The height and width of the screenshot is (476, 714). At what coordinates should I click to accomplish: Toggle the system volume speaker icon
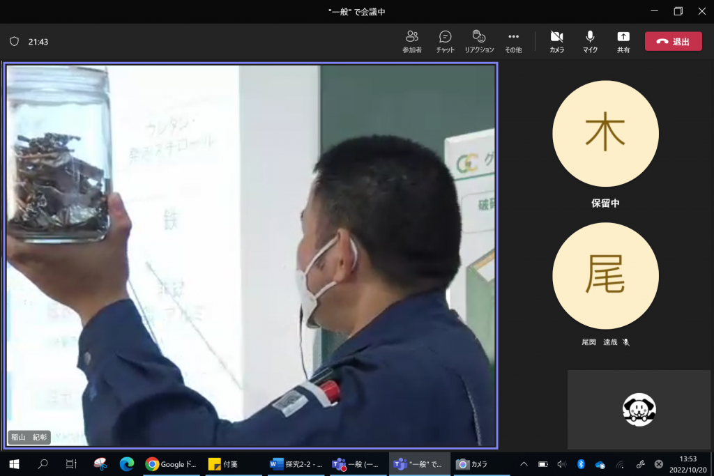tap(562, 464)
